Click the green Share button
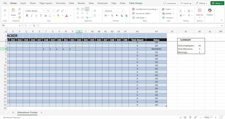225x119 pixels. tap(217, 3)
